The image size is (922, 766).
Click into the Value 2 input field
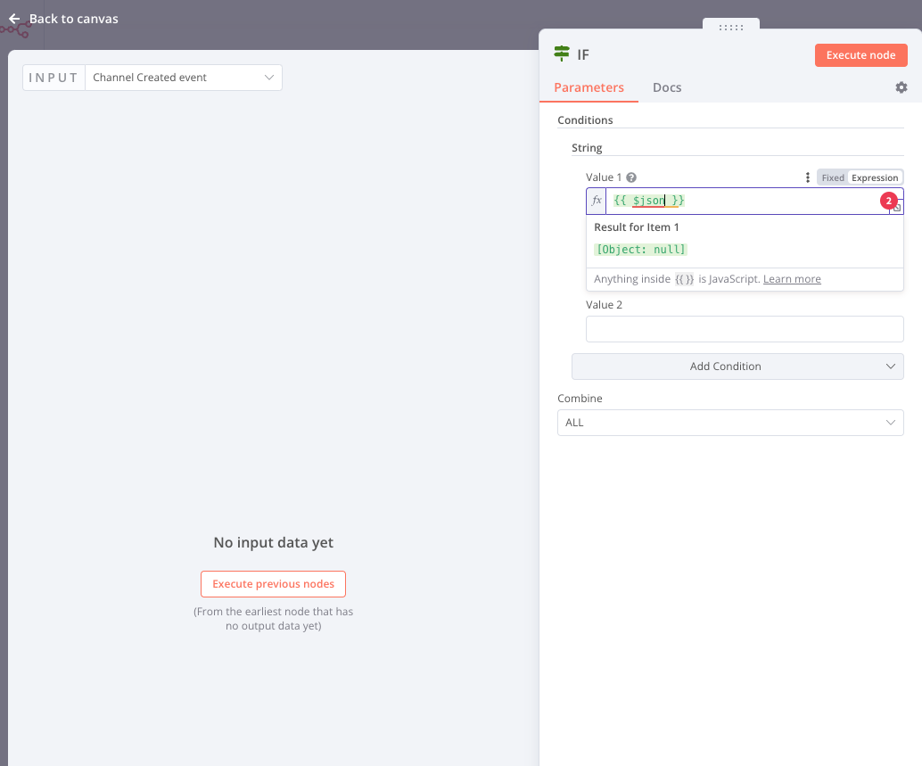[745, 329]
